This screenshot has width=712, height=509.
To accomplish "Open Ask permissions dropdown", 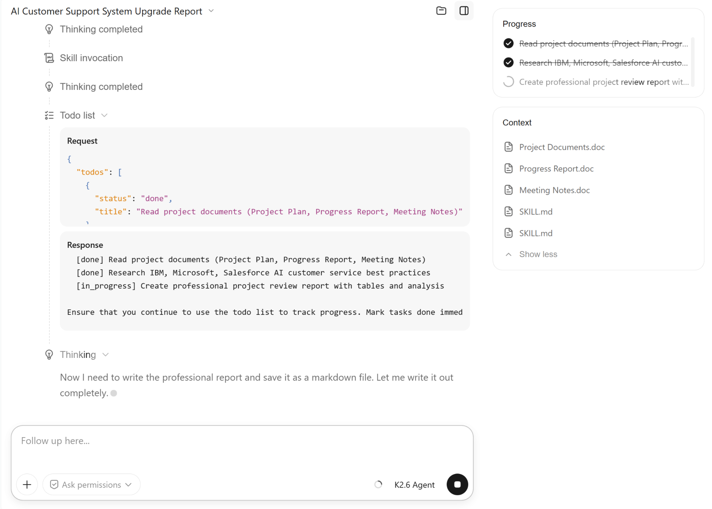I will [91, 485].
